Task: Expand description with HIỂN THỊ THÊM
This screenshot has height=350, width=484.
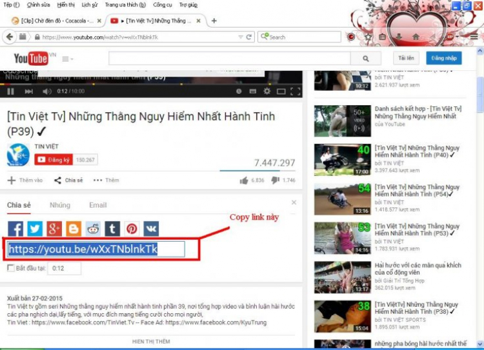Action: coord(151,342)
